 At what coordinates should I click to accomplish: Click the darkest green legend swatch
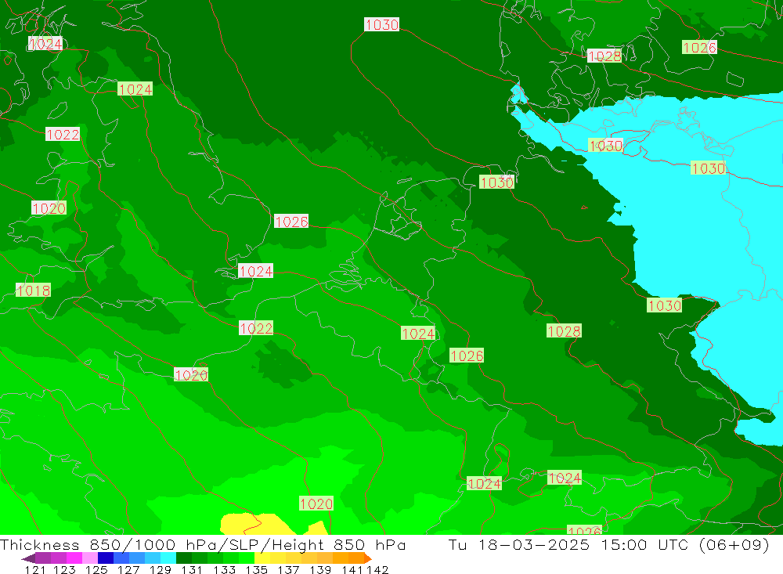(x=184, y=558)
